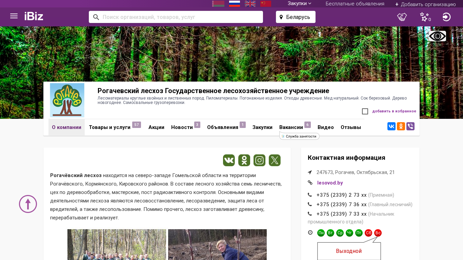
Task: Switch language to English flag
Action: 250,4
